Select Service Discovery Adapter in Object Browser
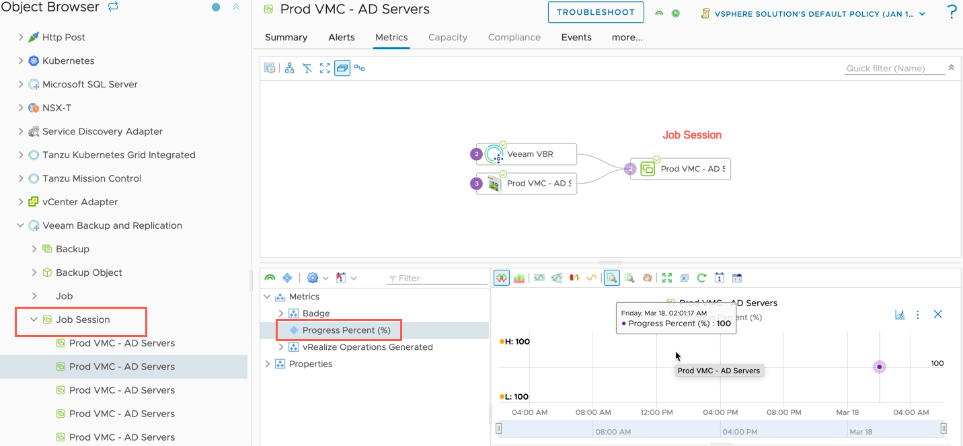 pyautogui.click(x=102, y=131)
